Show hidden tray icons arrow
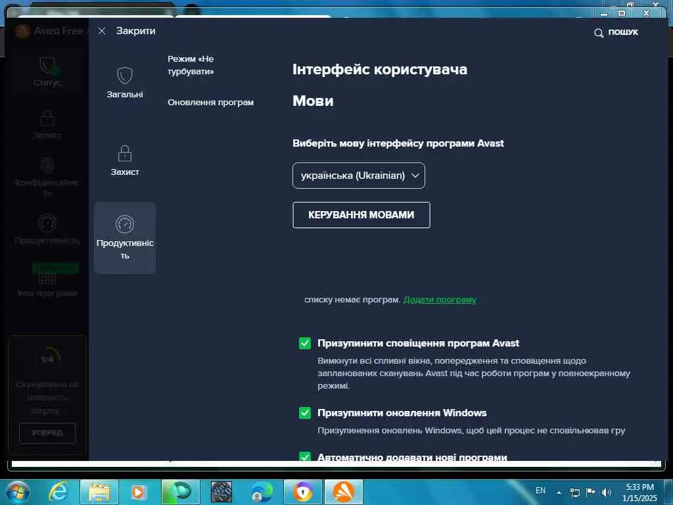 click(x=559, y=493)
